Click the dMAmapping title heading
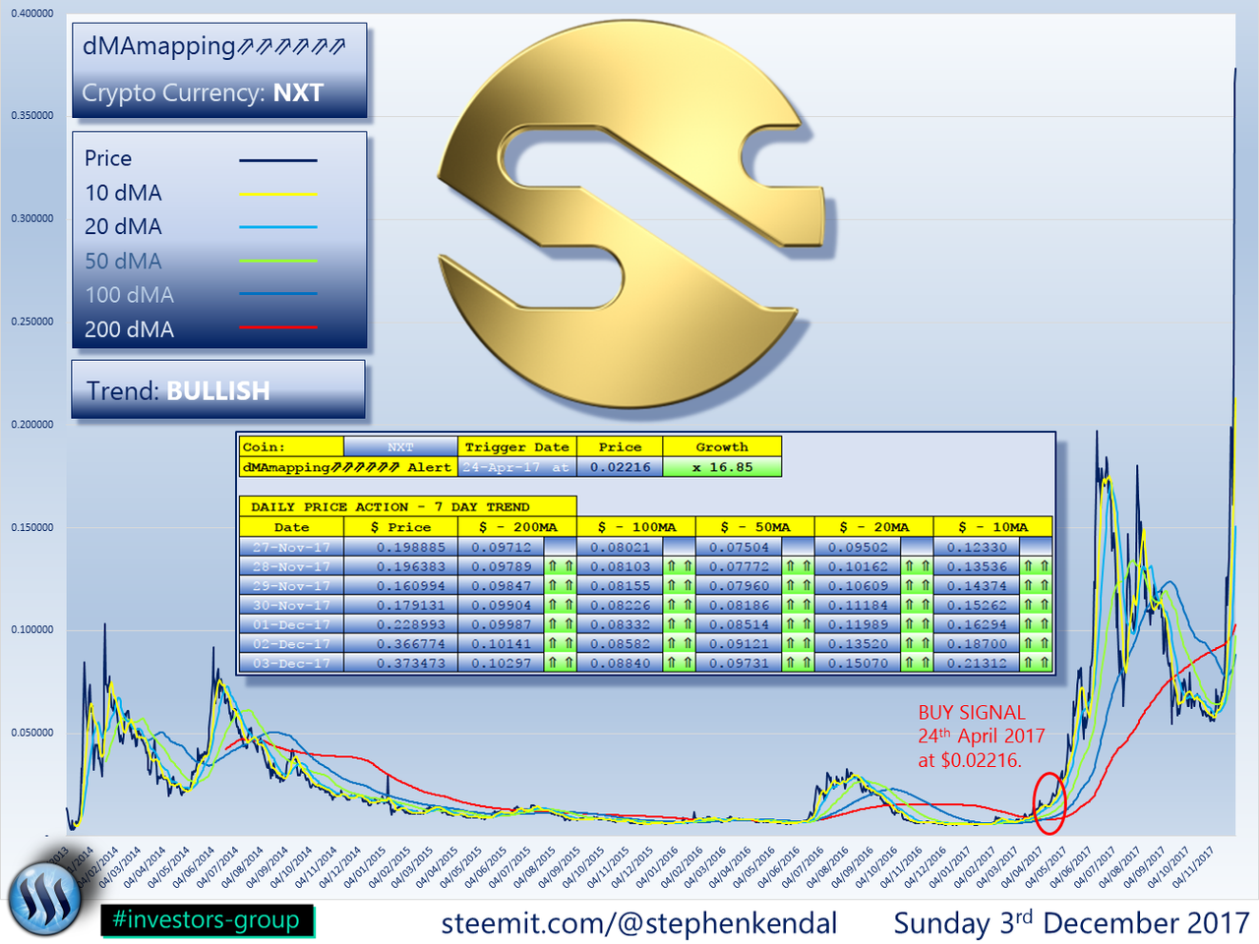This screenshot has height=944, width=1259. [x=214, y=46]
